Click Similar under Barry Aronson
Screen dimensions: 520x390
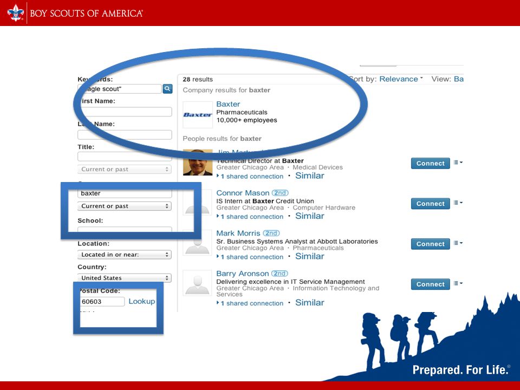pyautogui.click(x=310, y=302)
